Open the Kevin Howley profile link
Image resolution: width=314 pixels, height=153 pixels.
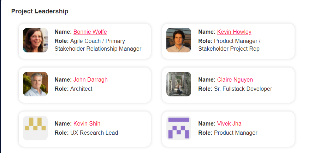point(234,32)
